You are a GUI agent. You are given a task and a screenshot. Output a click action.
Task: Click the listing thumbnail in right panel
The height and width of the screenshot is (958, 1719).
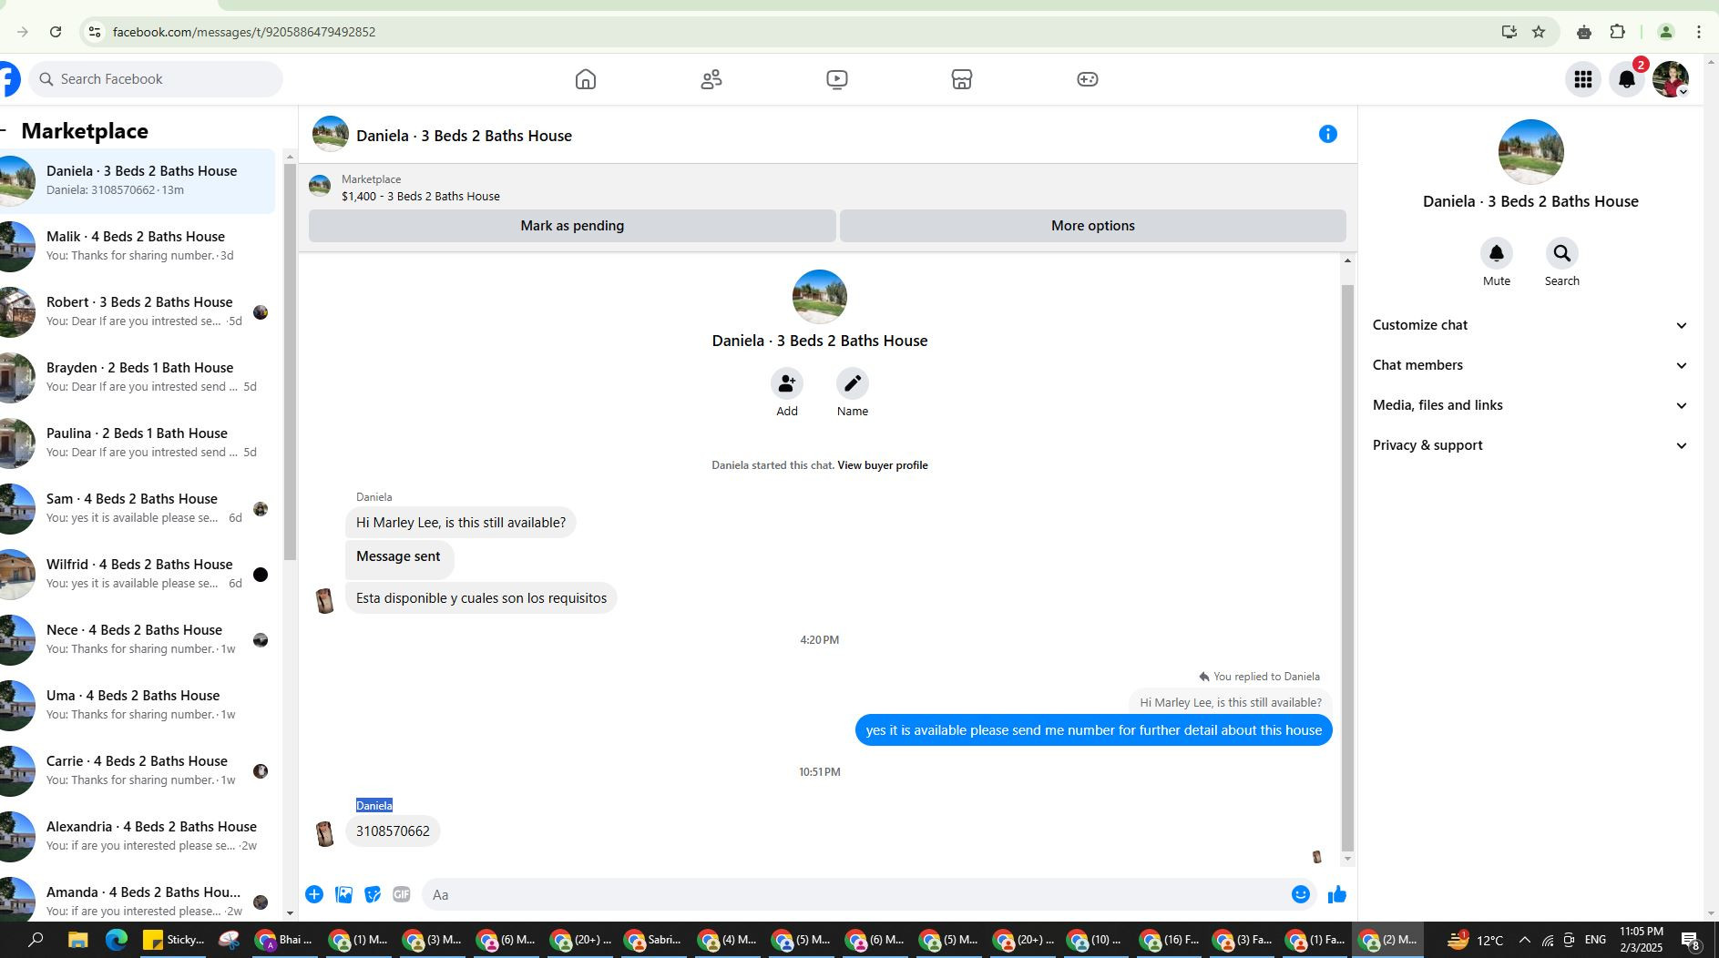pos(1530,152)
